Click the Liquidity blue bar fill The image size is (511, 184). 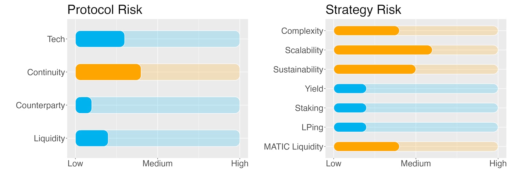click(92, 138)
